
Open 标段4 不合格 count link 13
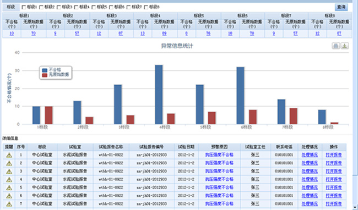[x=143, y=34]
